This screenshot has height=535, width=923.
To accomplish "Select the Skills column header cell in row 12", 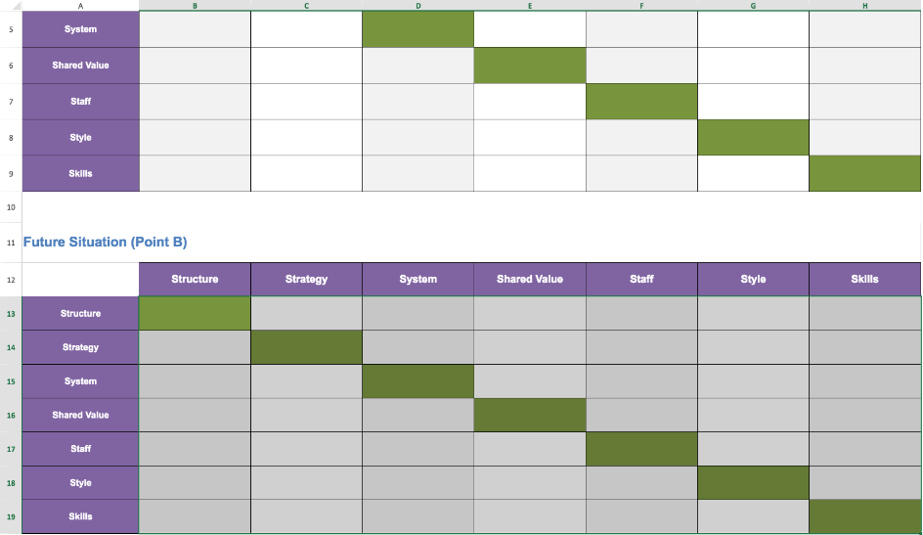I will pyautogui.click(x=864, y=279).
